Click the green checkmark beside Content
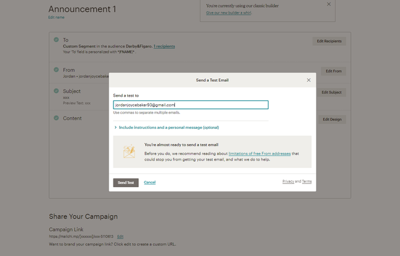400x256 pixels. click(x=56, y=118)
